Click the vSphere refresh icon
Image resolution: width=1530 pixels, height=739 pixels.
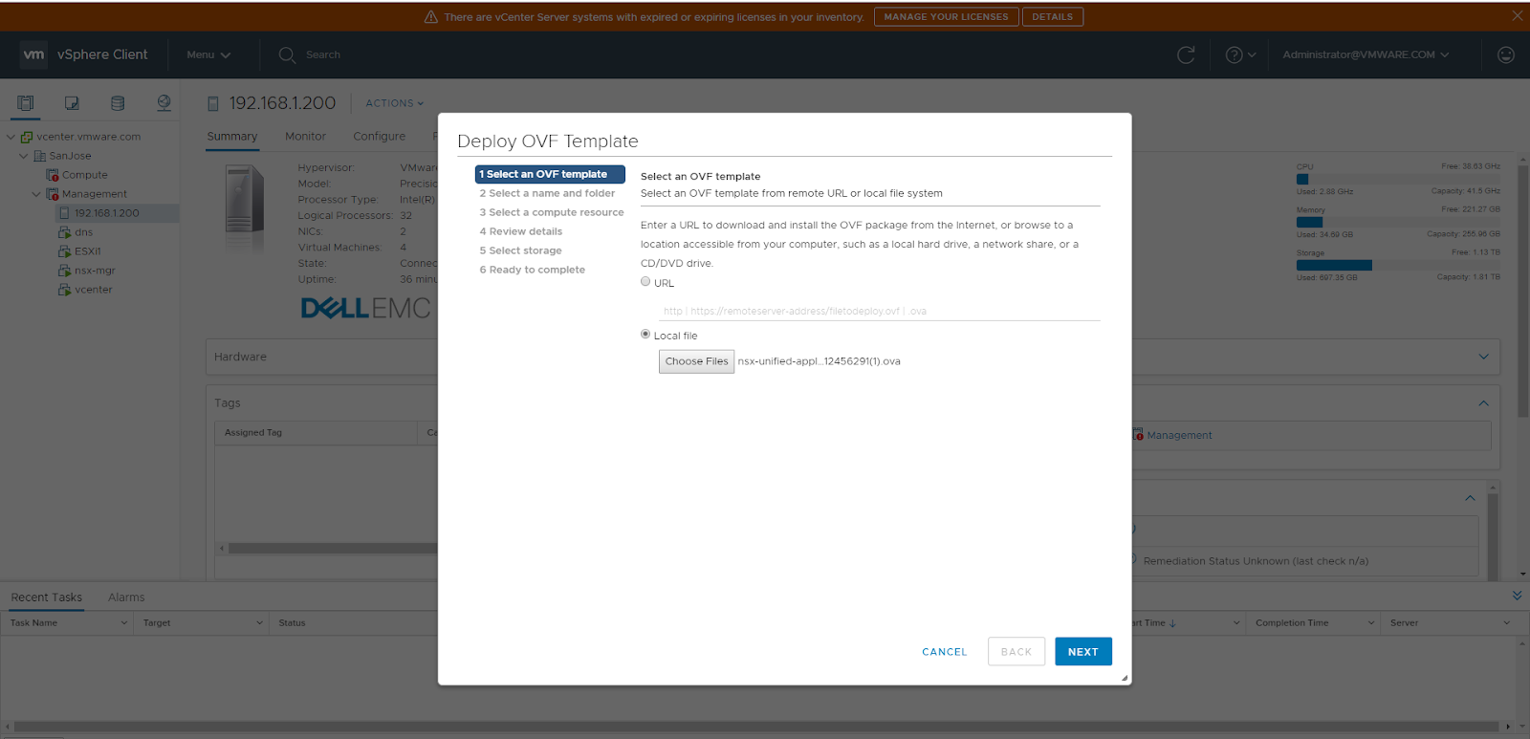(x=1186, y=55)
